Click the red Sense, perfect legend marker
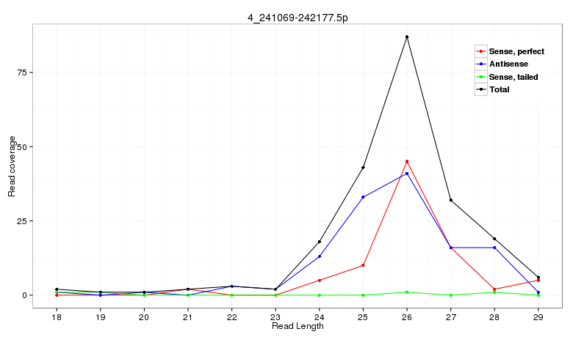The width and height of the screenshot is (573, 337). pyautogui.click(x=481, y=51)
